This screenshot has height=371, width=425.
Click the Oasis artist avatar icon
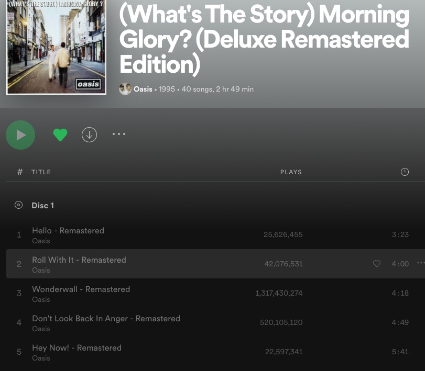click(x=125, y=89)
